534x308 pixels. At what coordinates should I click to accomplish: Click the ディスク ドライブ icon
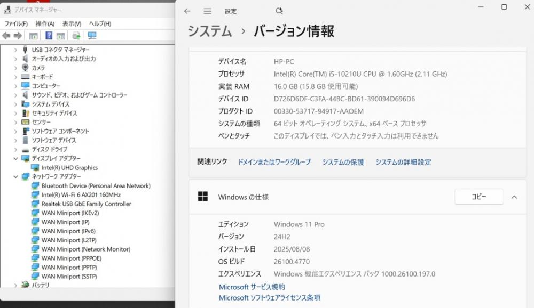click(x=26, y=150)
